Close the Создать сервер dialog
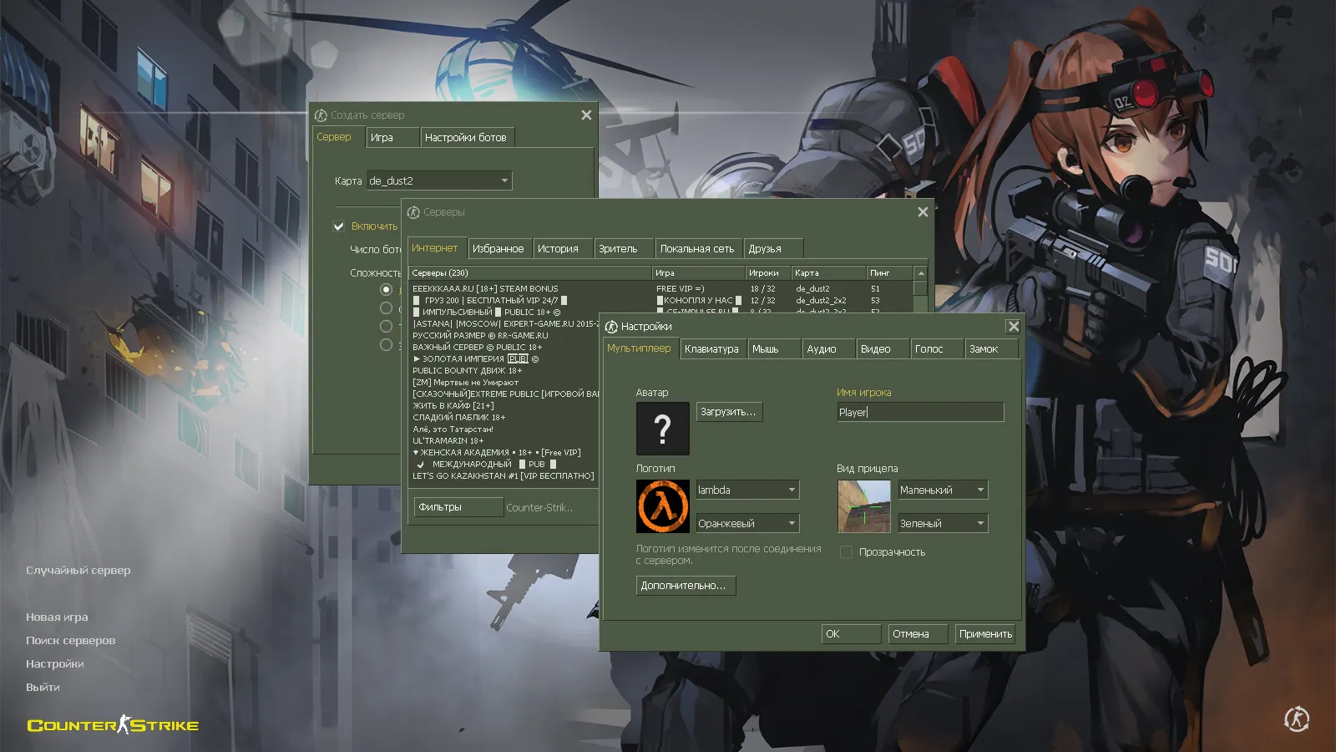This screenshot has height=752, width=1336. [x=586, y=115]
